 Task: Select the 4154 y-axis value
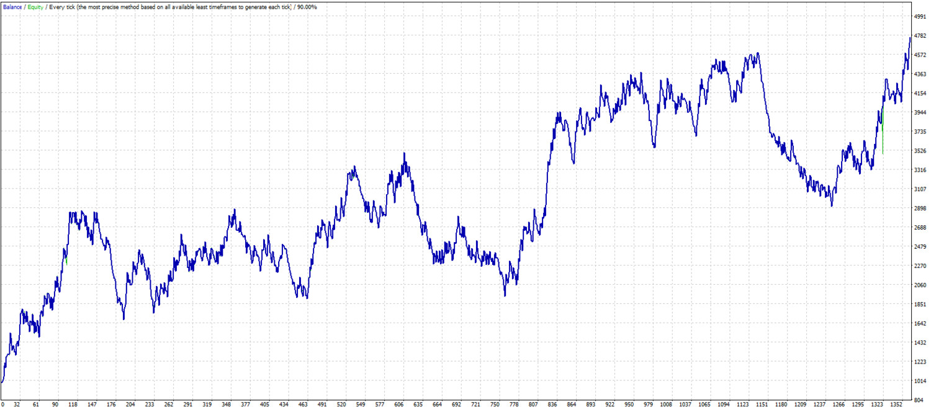coord(920,94)
